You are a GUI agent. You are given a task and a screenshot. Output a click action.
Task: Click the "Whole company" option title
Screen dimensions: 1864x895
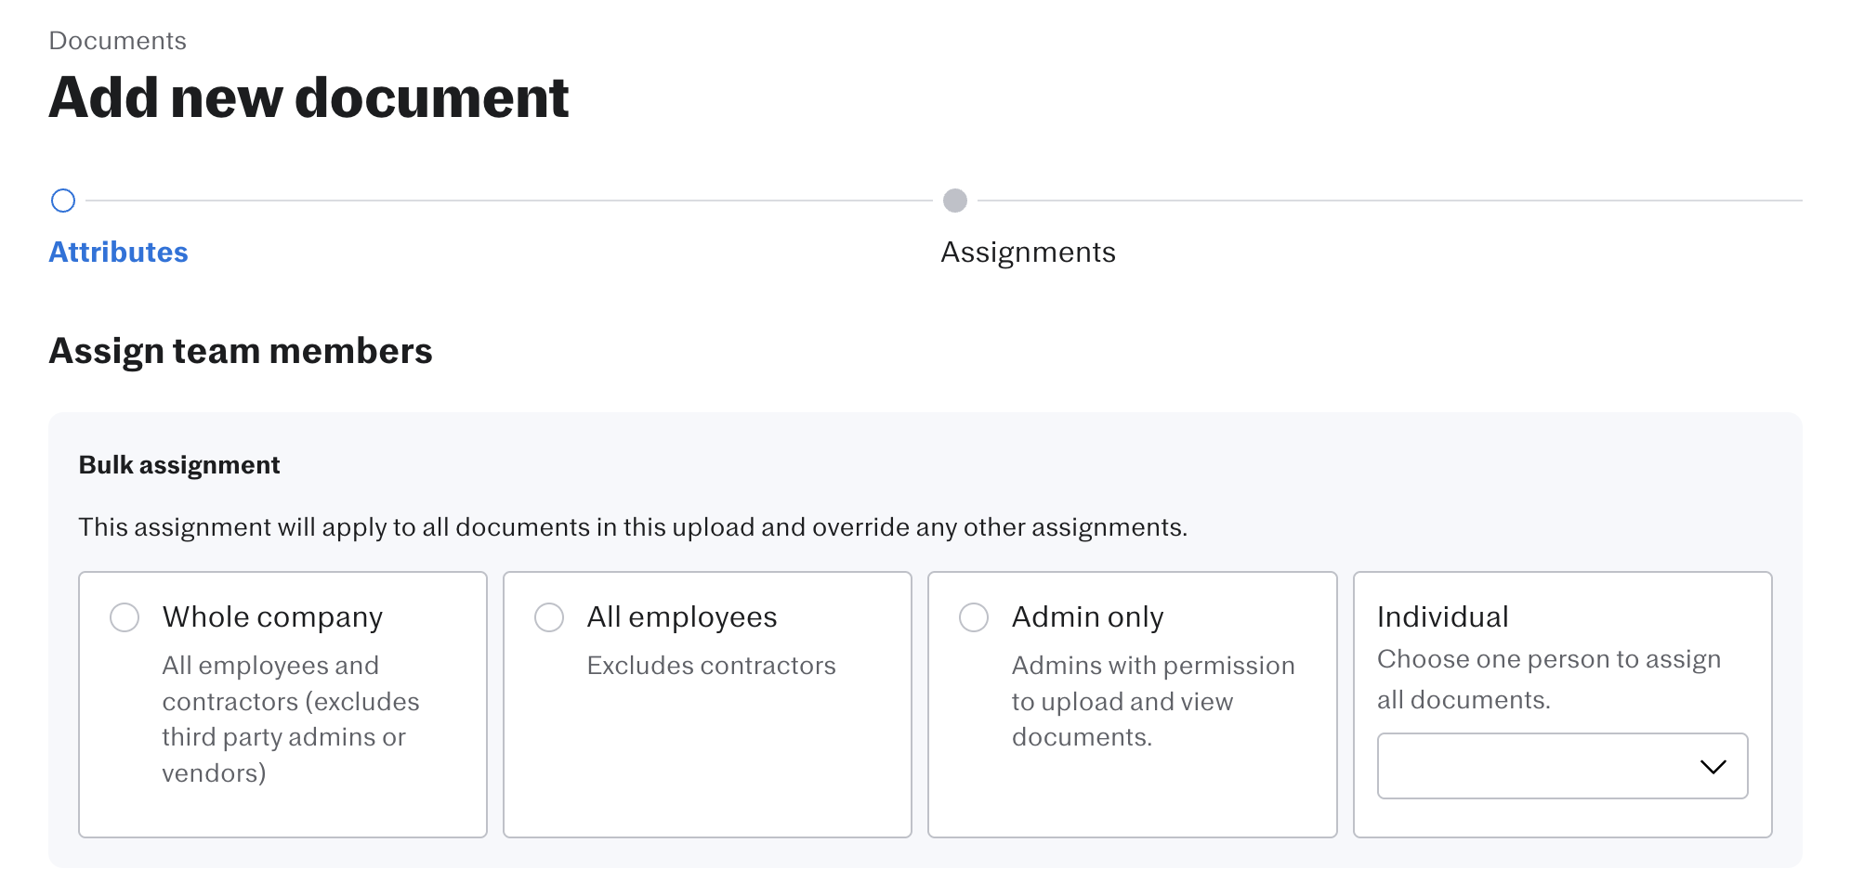tap(272, 617)
